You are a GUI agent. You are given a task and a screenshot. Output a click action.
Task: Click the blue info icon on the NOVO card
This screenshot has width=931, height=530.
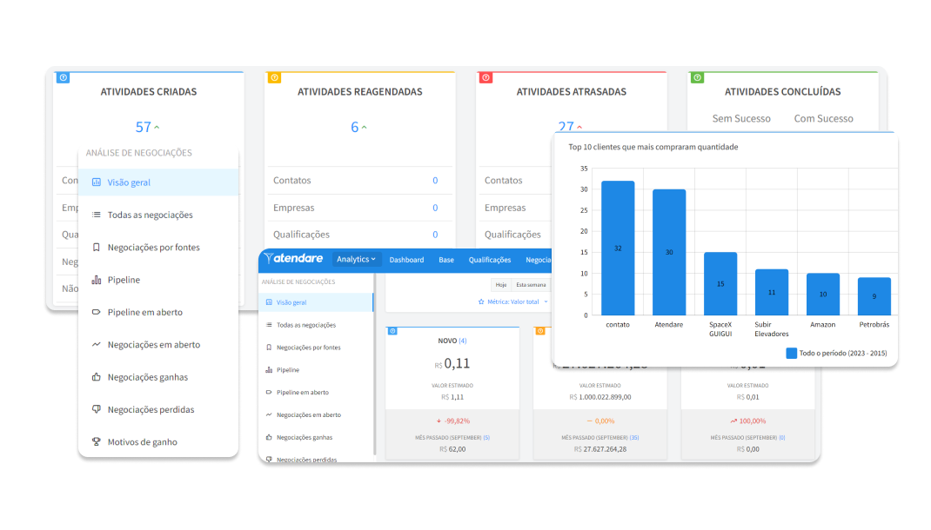392,331
